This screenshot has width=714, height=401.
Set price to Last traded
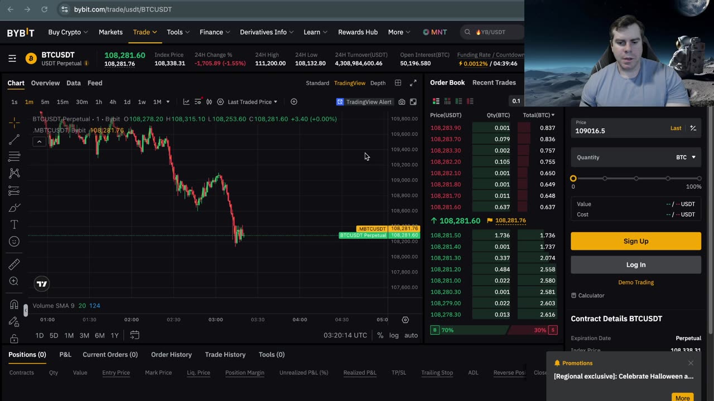coord(676,128)
